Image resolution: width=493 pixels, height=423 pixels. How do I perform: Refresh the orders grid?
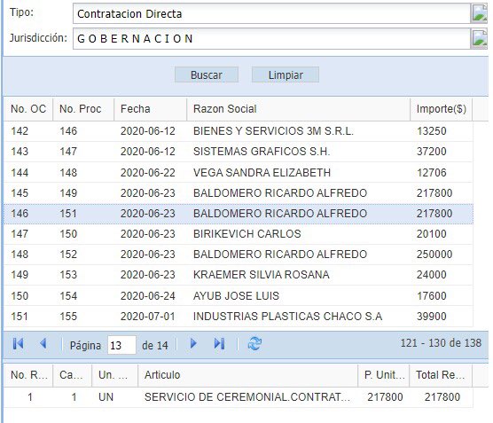point(254,343)
